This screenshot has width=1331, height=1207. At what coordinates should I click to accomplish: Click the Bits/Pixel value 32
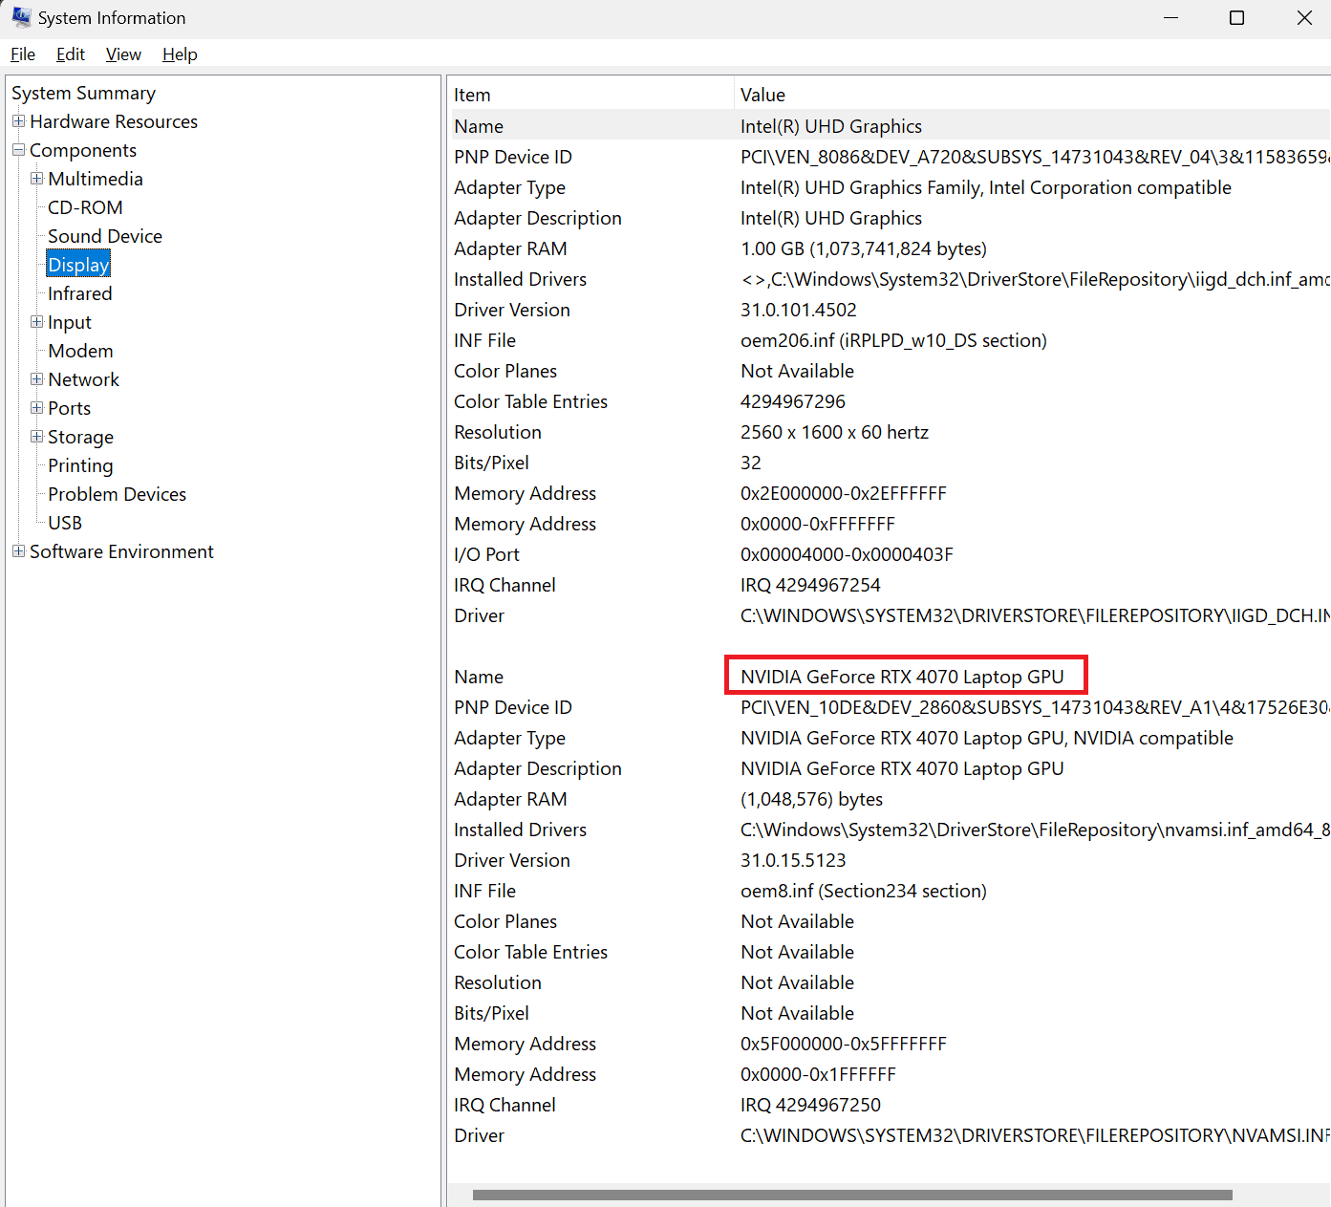[751, 463]
